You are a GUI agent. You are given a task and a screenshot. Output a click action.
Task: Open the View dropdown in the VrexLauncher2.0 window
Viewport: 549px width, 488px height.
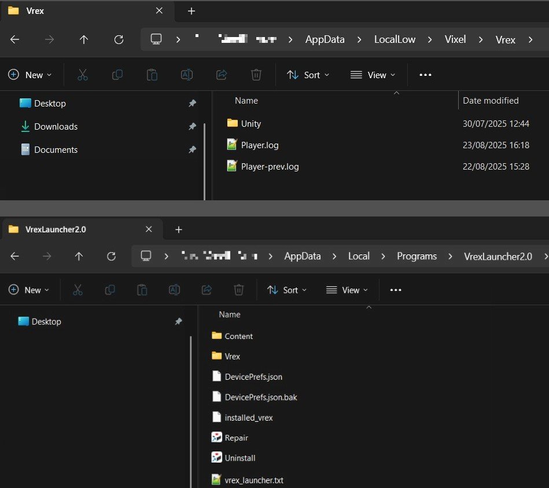coord(346,290)
